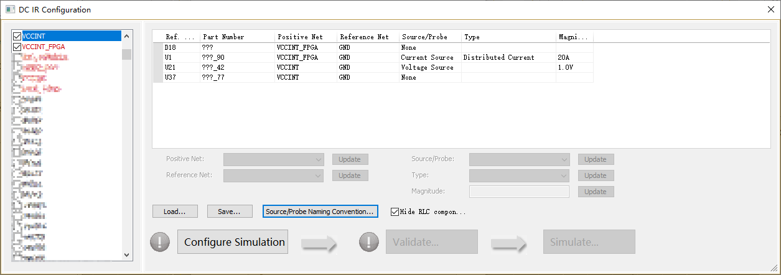The image size is (781, 275).
Task: Click into the Magnitude input field
Action: [519, 192]
